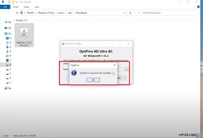Select the Documents folder in navigation pane
The image size is (203, 138).
click(x=9, y=42)
